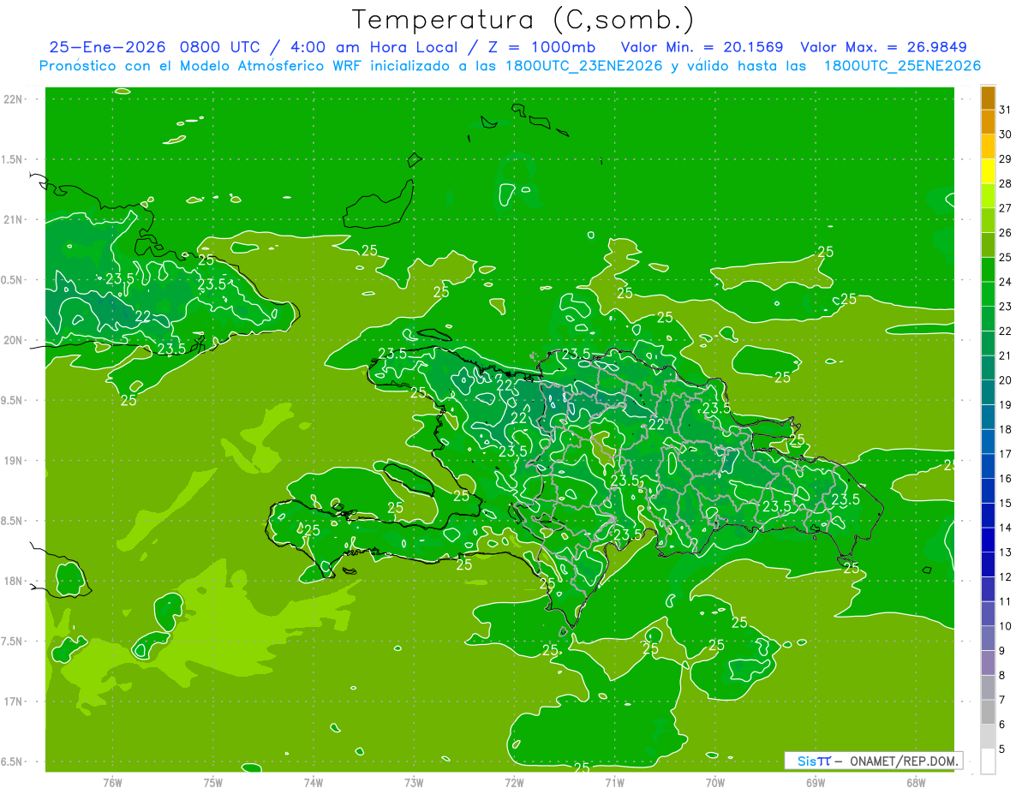Click colorbar segment between 30 and 31
This screenshot has width=1028, height=794.
(x=988, y=122)
